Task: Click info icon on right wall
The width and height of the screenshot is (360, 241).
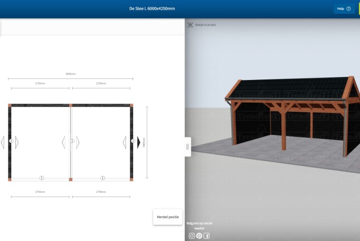Action: (133, 141)
